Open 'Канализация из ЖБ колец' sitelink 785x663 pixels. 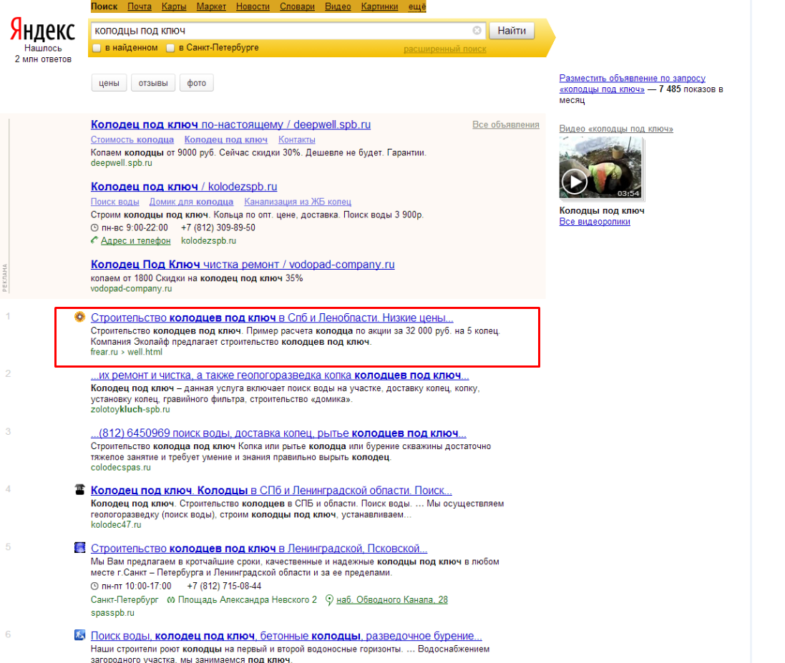pos(298,202)
